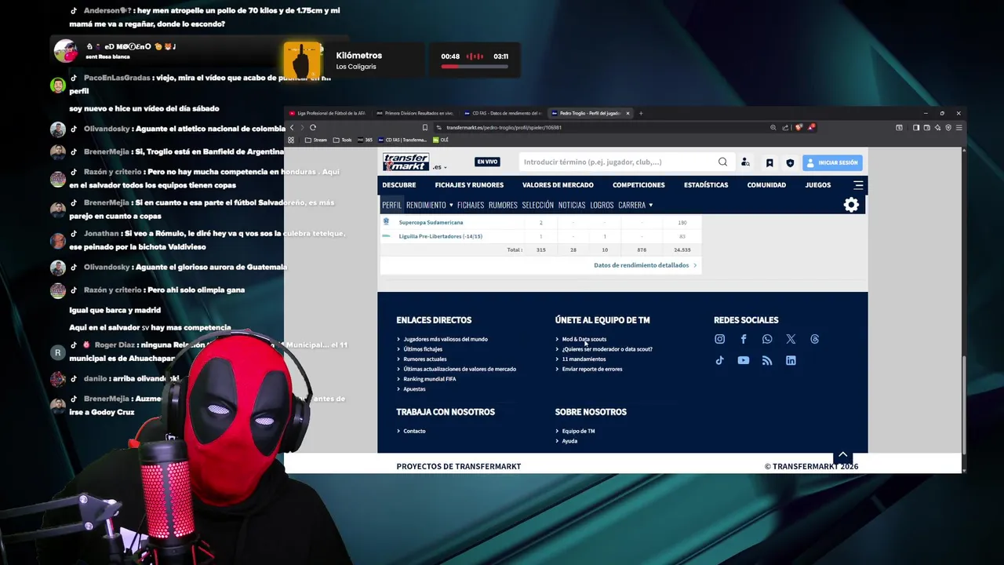This screenshot has width=1004, height=565.
Task: Click the bookmark icon in the address bar
Action: click(425, 127)
